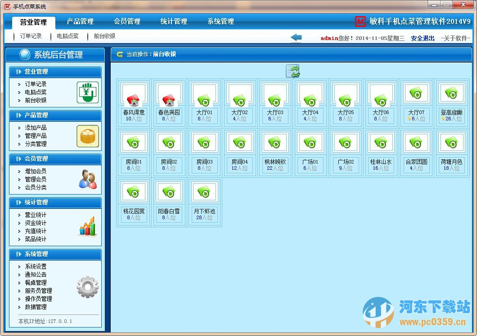Select the red 春风得意 table icon
This screenshot has height=336, width=477.
(x=133, y=95)
